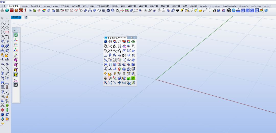Toggle the plain lightbulb hide icon in panel
The width and height of the screenshot is (276, 133).
click(x=115, y=73)
